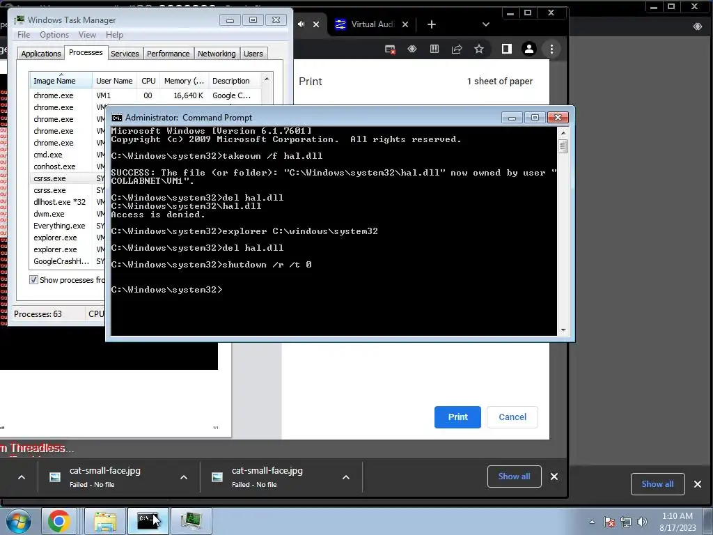
Task: Select cmd.exe process row
Action: coord(68,155)
